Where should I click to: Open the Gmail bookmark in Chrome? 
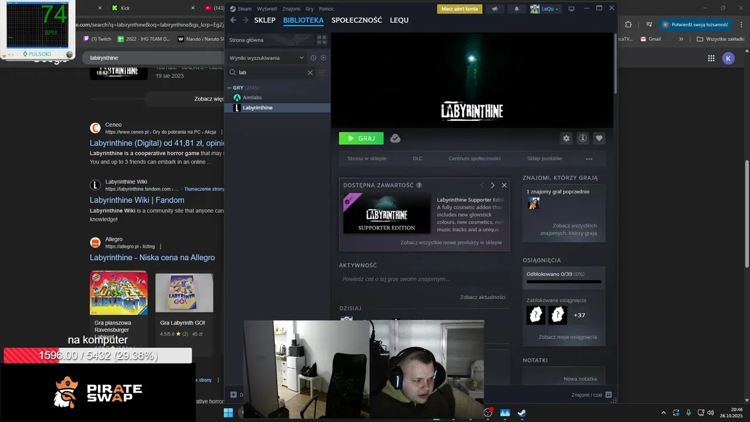tap(650, 39)
